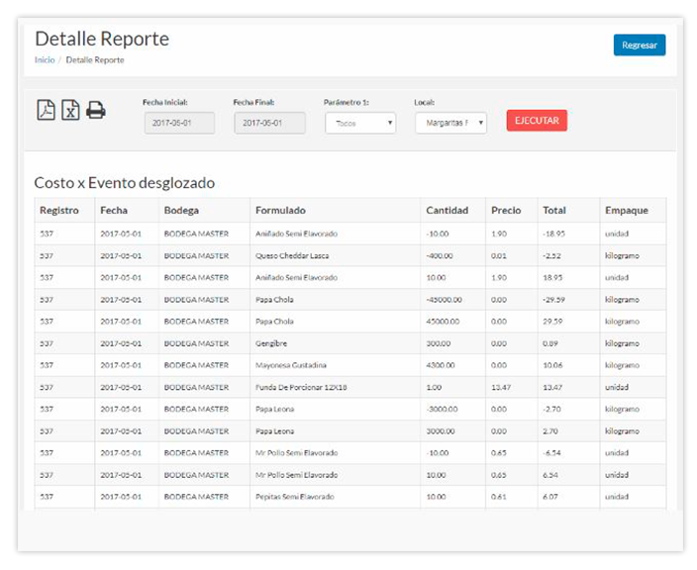Open the Parámetro 1 dropdown

(360, 124)
